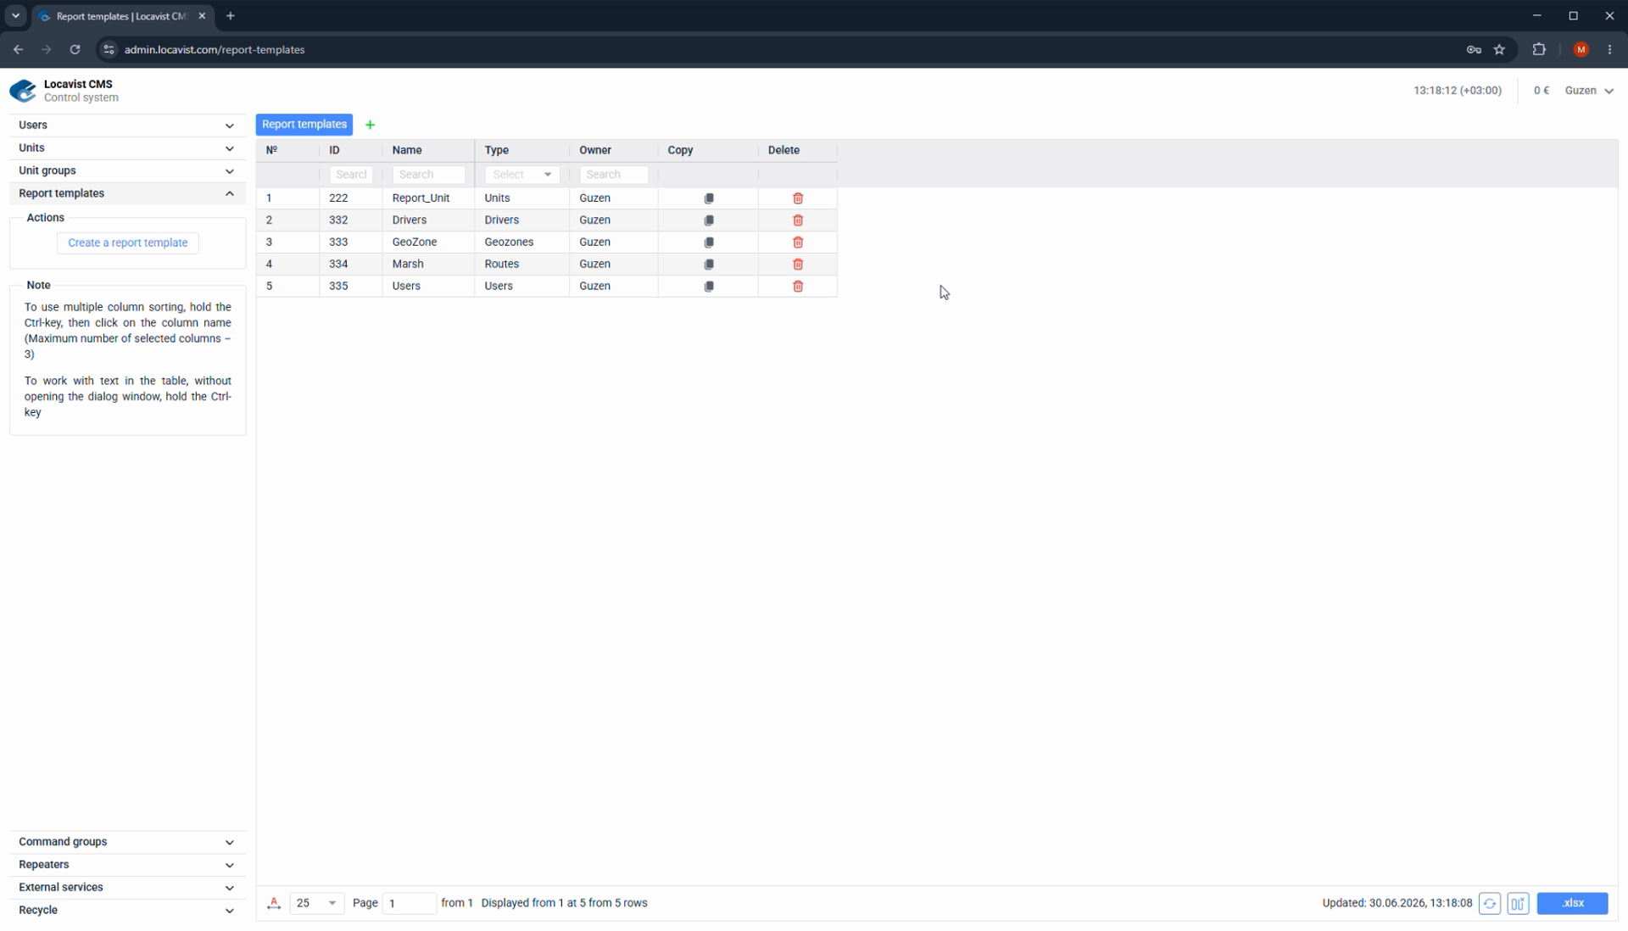This screenshot has height=931, width=1628.
Task: Click the Routes type cell
Action: 522,265
